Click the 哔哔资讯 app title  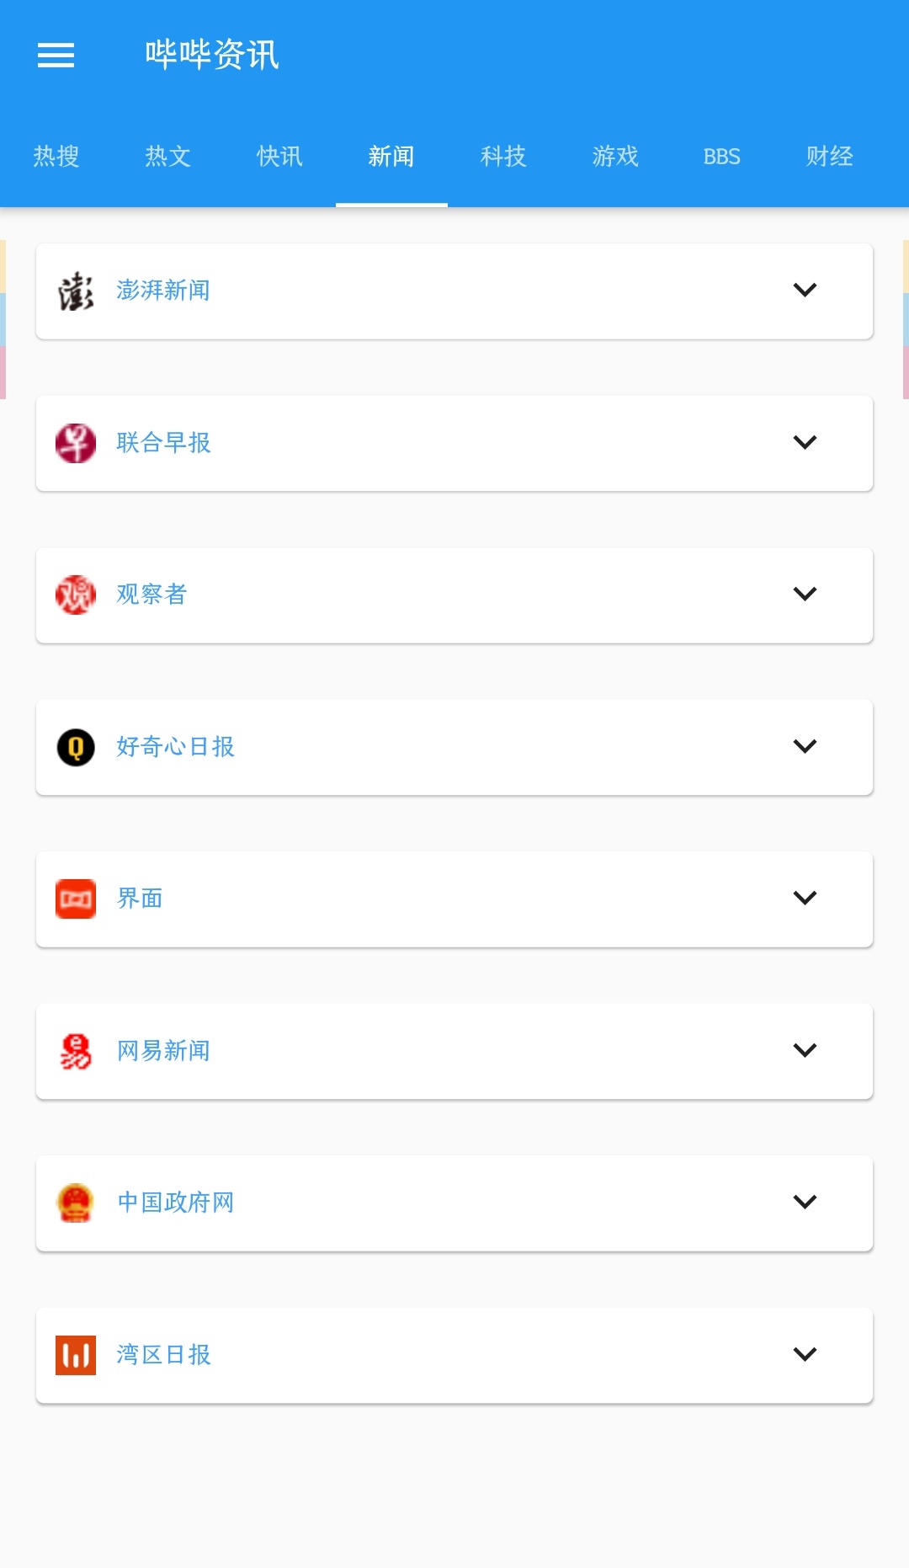[212, 56]
